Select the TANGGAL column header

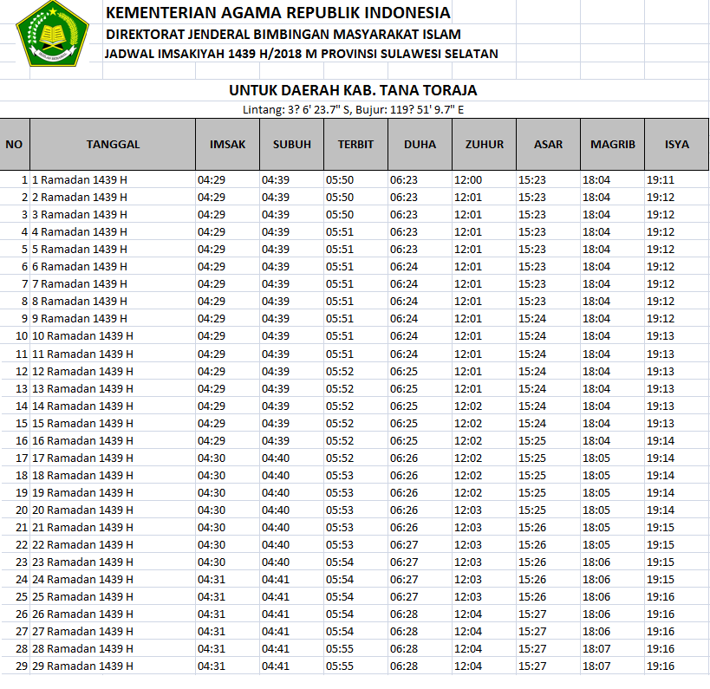(113, 145)
